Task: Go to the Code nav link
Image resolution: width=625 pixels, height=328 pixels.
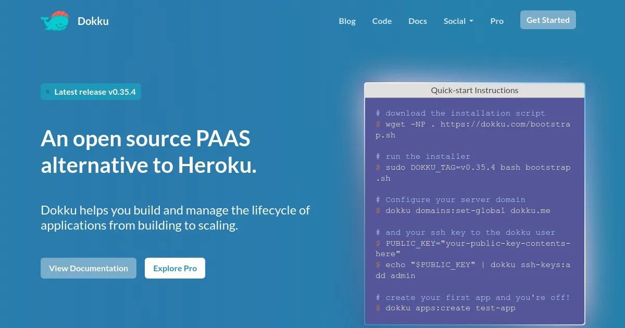Action: click(x=382, y=21)
